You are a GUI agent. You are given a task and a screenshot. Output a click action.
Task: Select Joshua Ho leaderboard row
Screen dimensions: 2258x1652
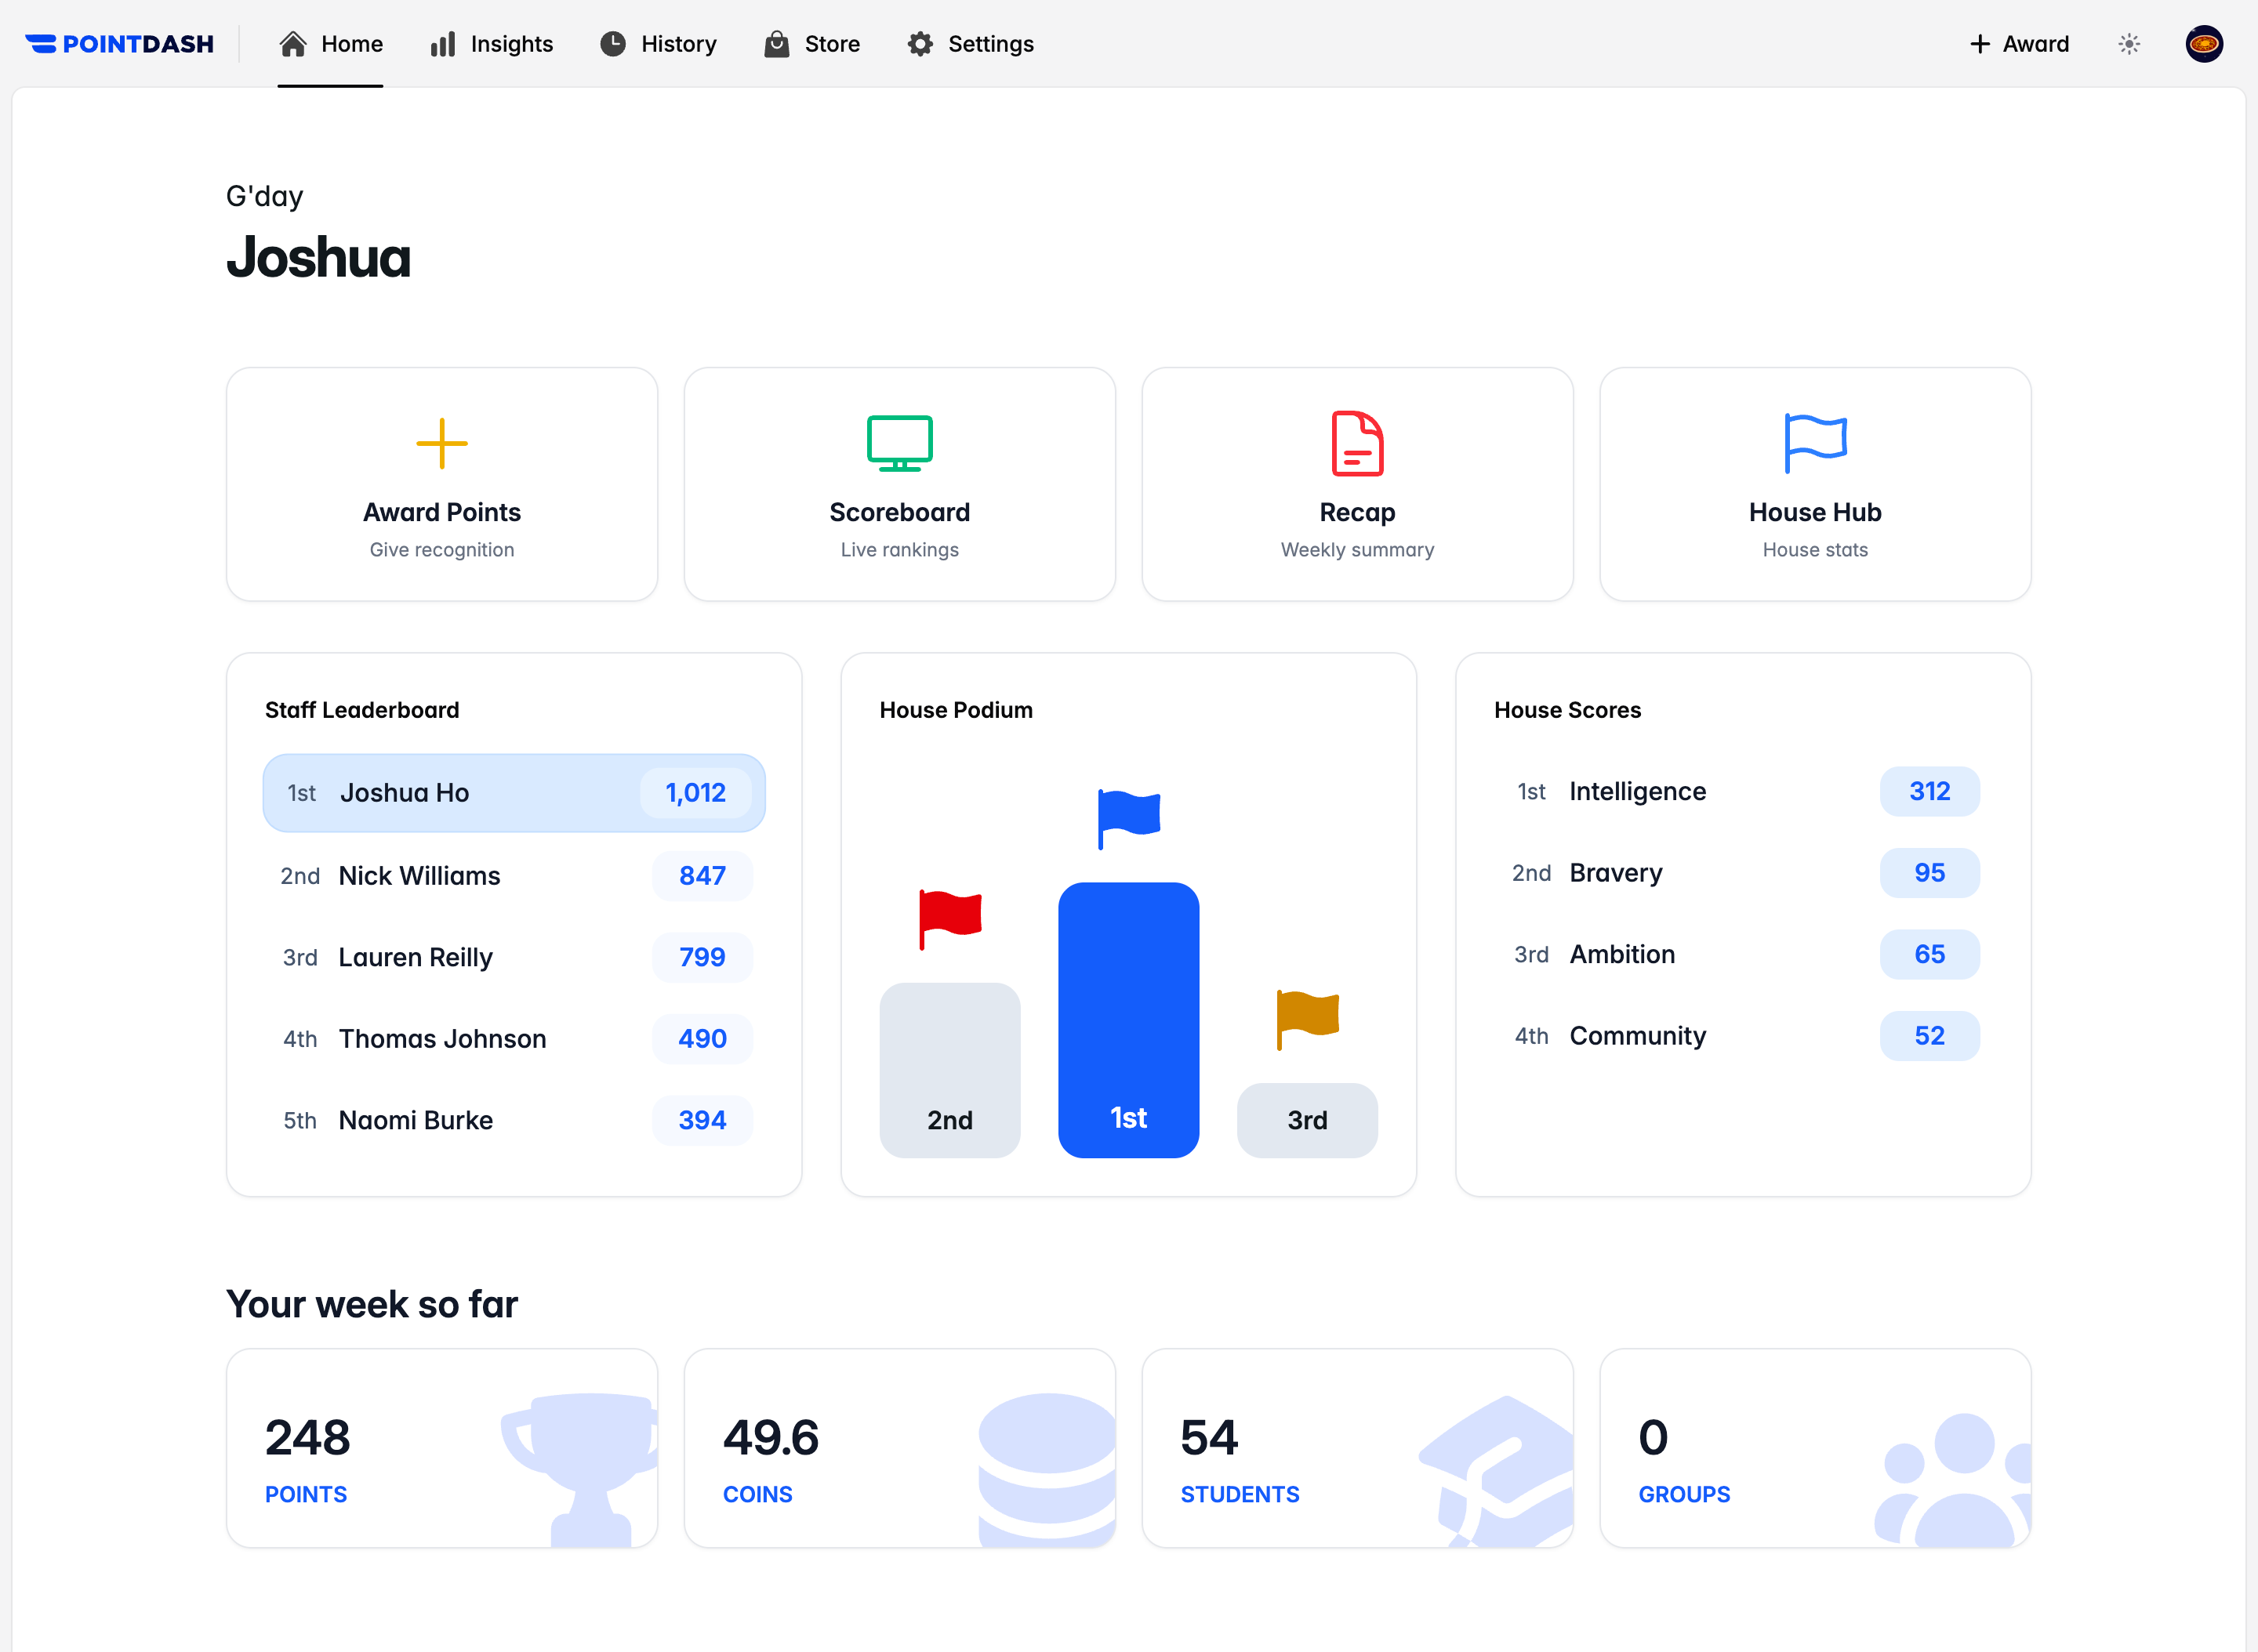point(514,793)
